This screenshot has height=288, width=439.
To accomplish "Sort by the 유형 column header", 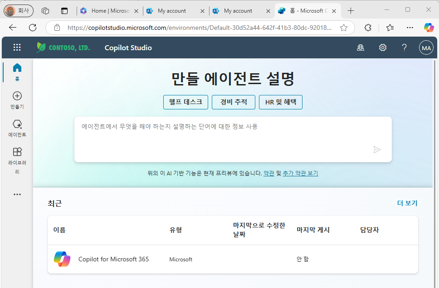I will 176,230.
